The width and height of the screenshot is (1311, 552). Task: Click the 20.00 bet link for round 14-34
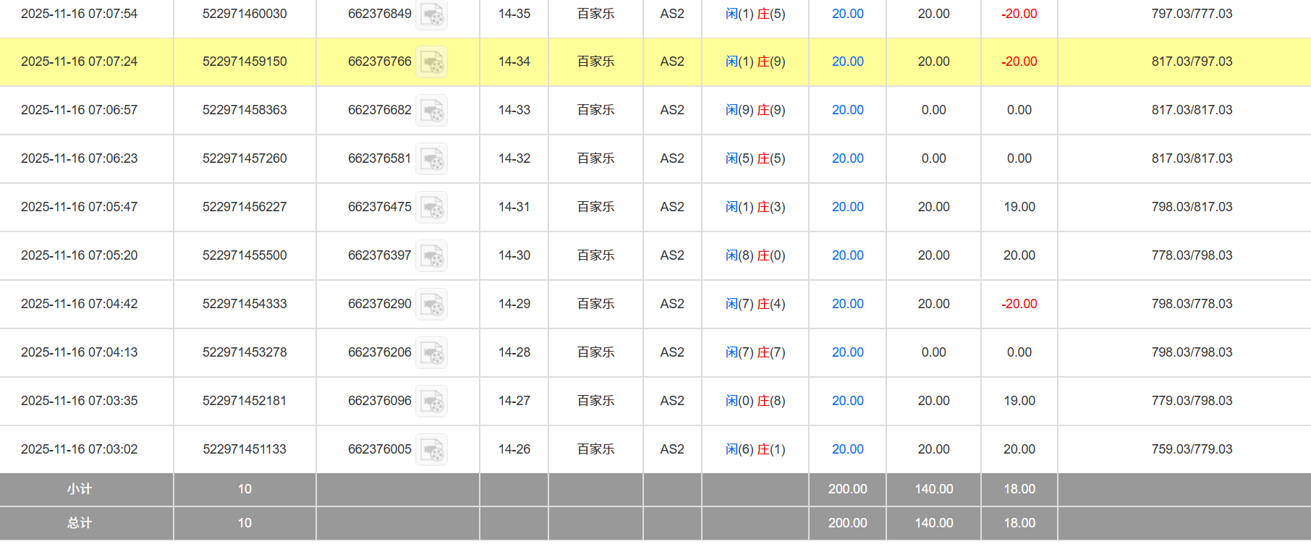(847, 61)
